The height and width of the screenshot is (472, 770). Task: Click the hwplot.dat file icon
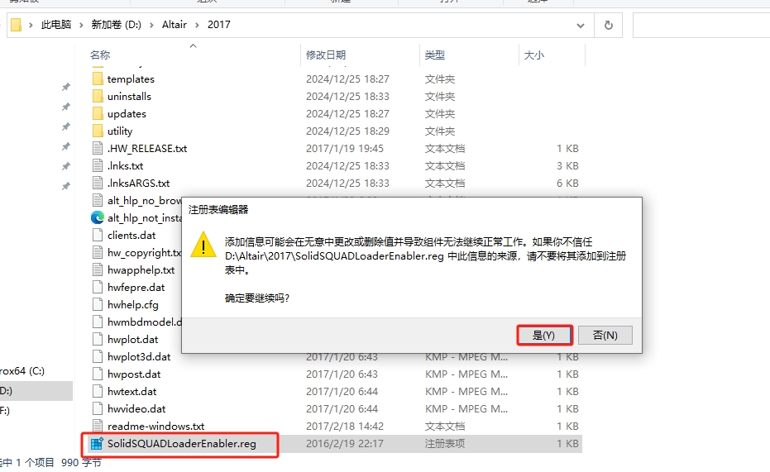coord(98,339)
